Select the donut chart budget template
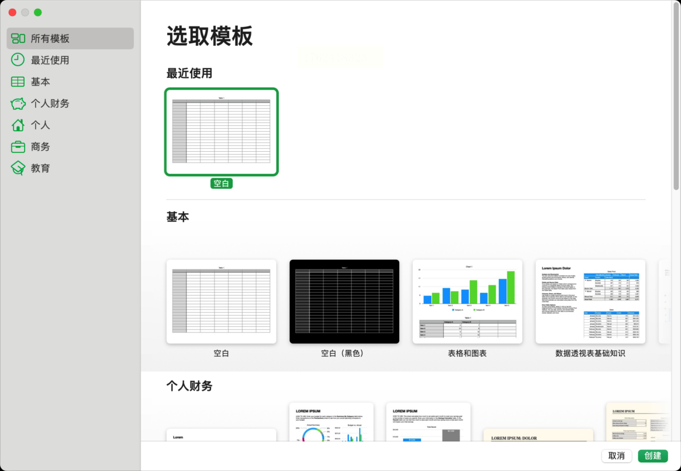This screenshot has height=471, width=681. pos(331,422)
